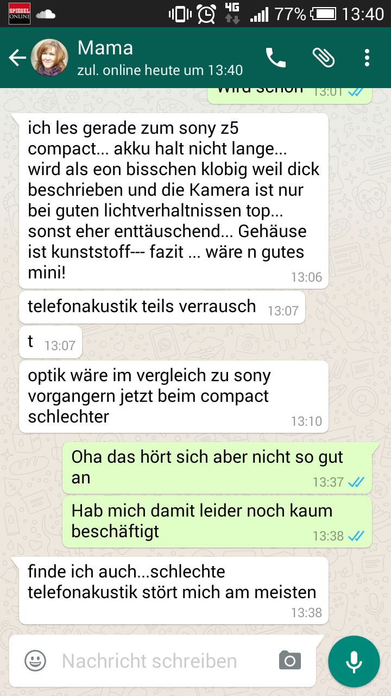Open the paperclip attachment menu
The image size is (391, 696).
(x=323, y=58)
